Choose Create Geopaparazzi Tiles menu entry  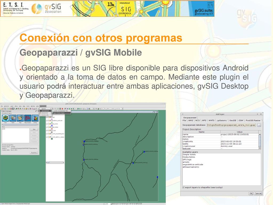[61, 111]
